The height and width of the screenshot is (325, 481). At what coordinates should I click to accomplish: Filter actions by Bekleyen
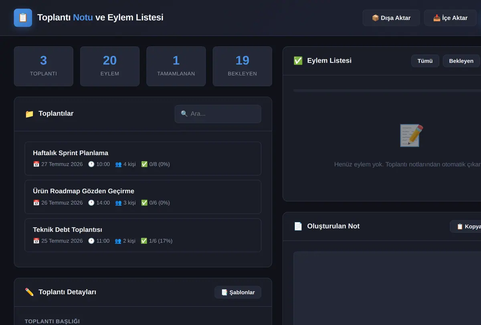(461, 61)
